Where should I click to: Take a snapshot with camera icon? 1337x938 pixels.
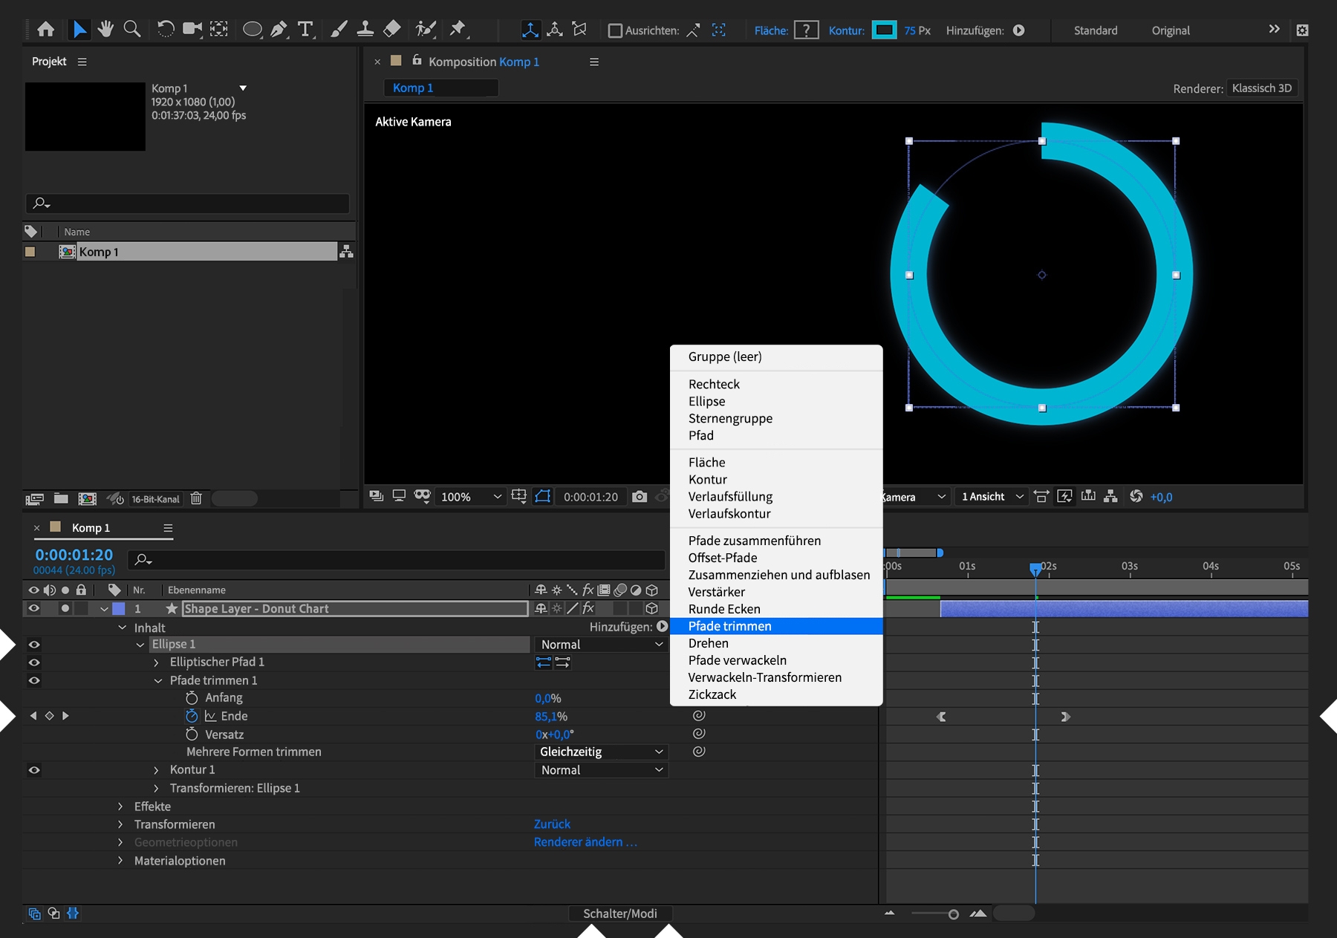pyautogui.click(x=640, y=497)
